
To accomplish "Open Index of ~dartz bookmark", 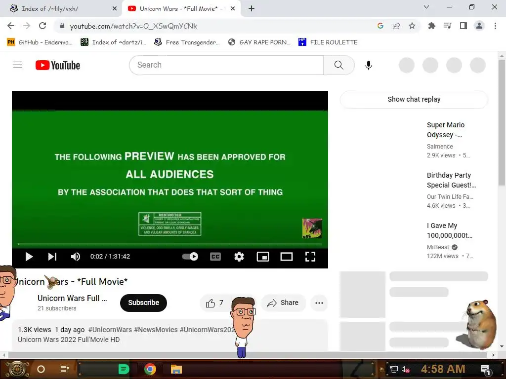I will tap(114, 42).
